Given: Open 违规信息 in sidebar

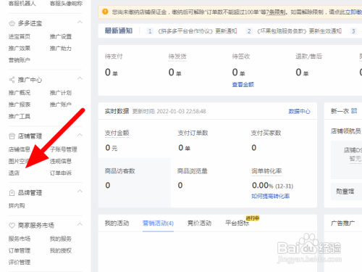Looking at the screenshot, I should (x=61, y=161).
